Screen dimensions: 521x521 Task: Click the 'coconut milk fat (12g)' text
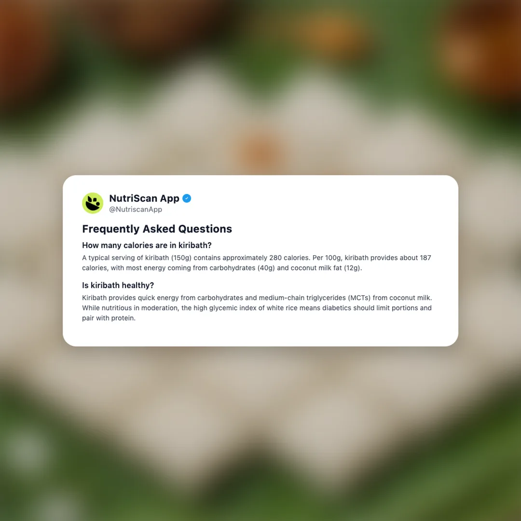click(326, 268)
